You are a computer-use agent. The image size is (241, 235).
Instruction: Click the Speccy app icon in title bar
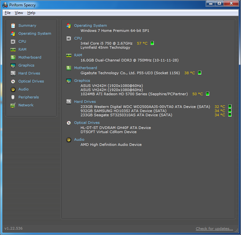(x=5, y=5)
